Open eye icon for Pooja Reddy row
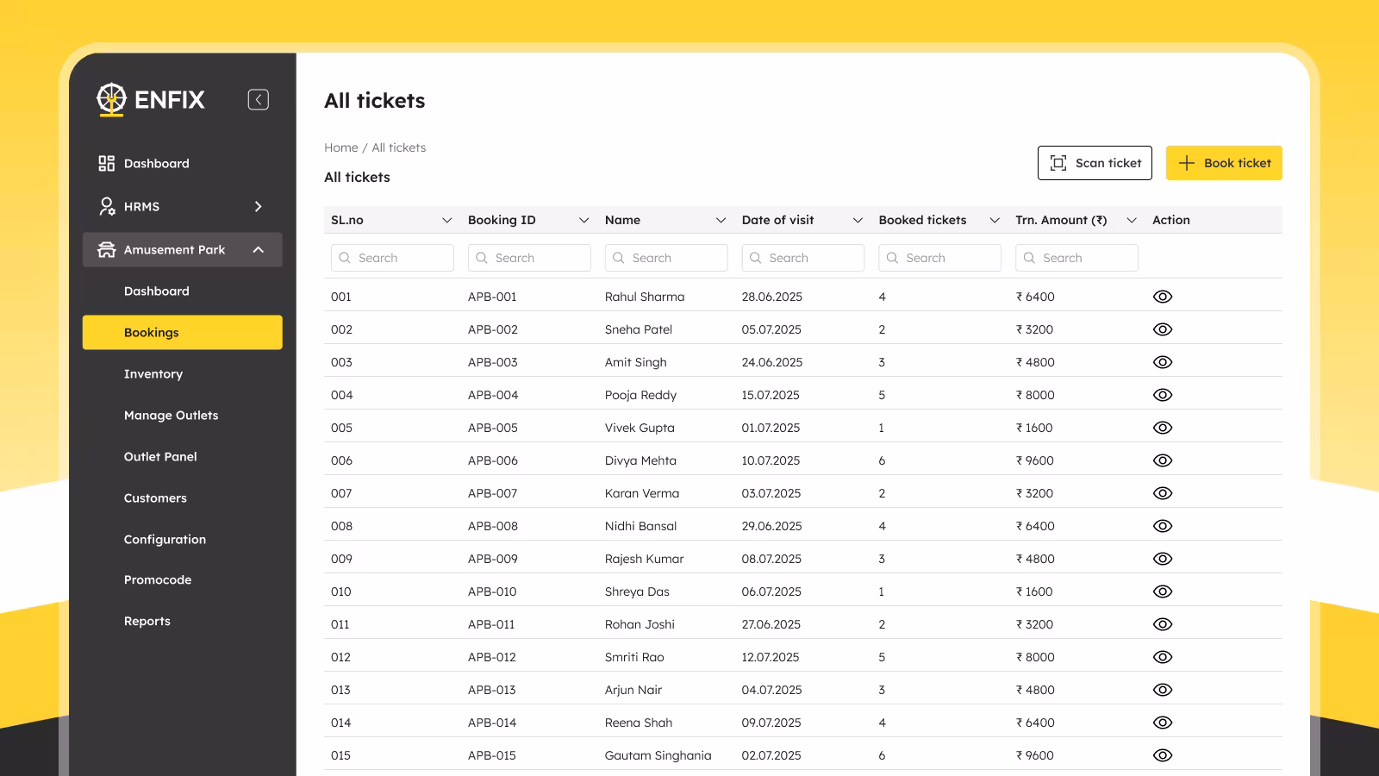This screenshot has width=1379, height=776. click(1163, 395)
